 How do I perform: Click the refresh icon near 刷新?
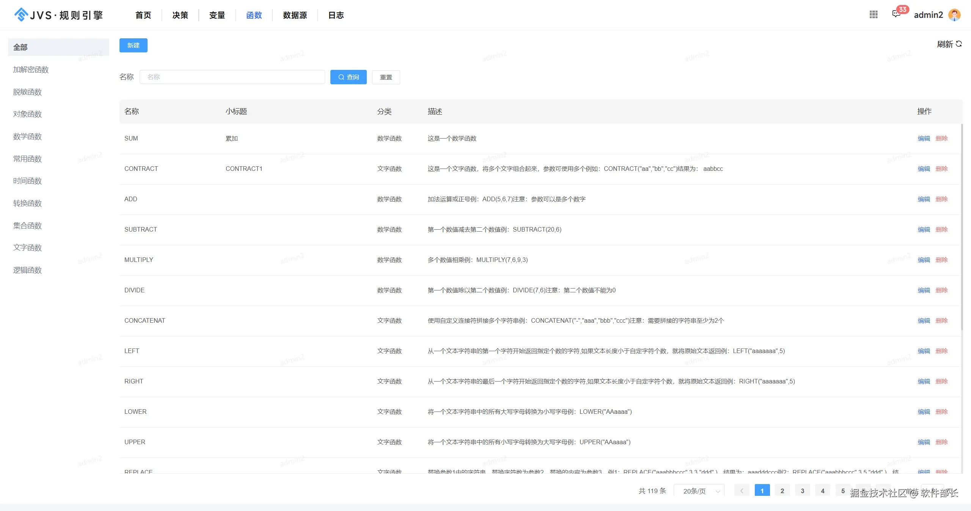point(959,44)
